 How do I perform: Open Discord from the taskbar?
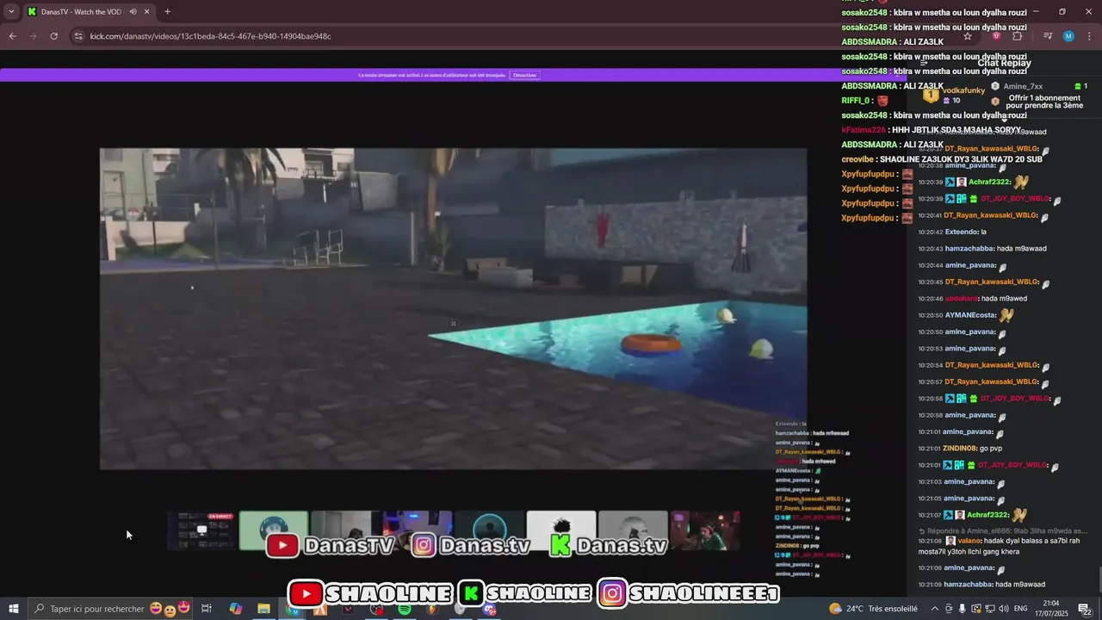click(x=488, y=609)
